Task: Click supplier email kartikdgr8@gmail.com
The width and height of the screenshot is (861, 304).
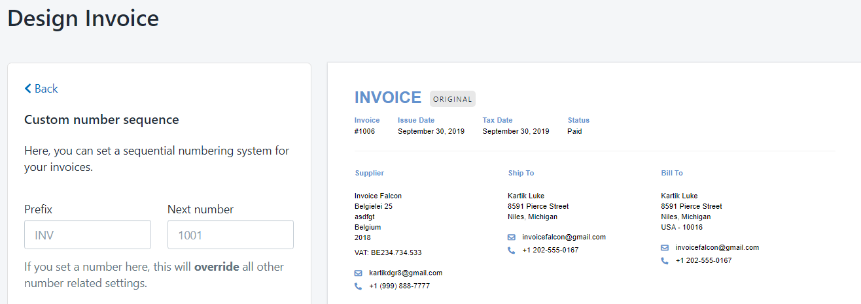Action: click(x=406, y=273)
